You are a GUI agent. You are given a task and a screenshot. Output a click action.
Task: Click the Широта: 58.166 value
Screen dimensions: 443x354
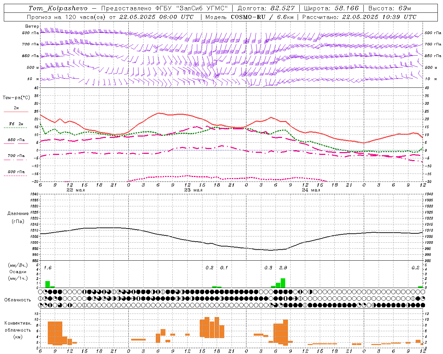(331, 8)
